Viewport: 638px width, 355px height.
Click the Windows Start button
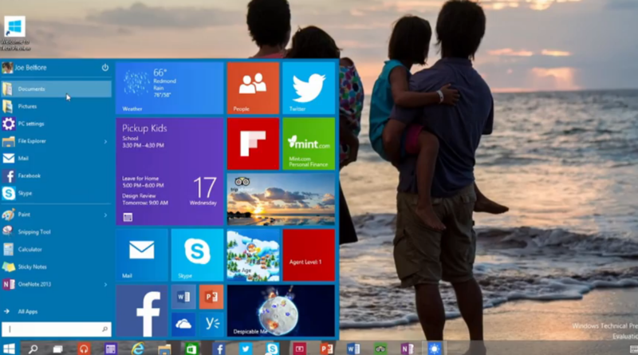[9, 349]
